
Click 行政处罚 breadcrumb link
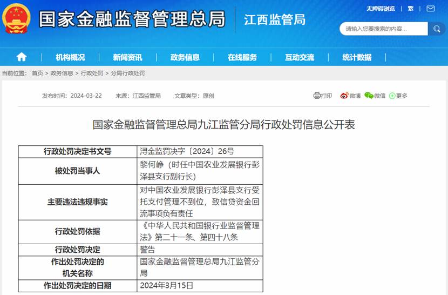click(x=92, y=73)
